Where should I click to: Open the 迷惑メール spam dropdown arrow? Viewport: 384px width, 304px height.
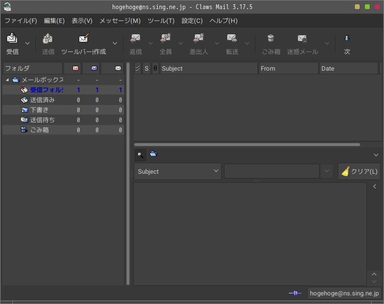[327, 43]
